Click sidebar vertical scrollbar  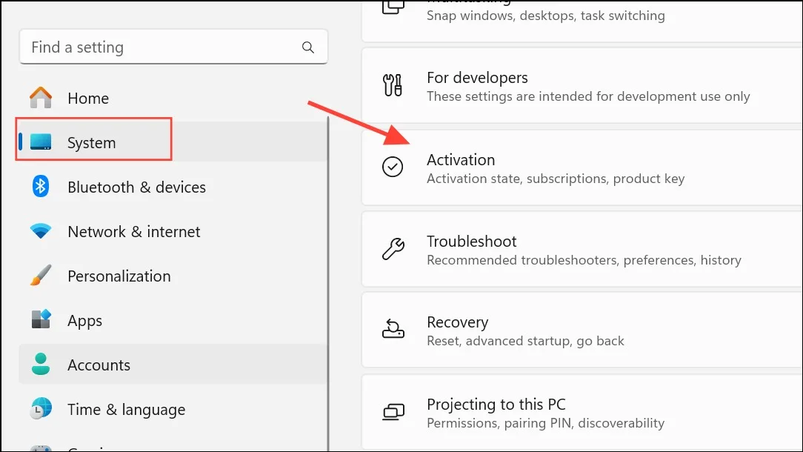(328, 283)
